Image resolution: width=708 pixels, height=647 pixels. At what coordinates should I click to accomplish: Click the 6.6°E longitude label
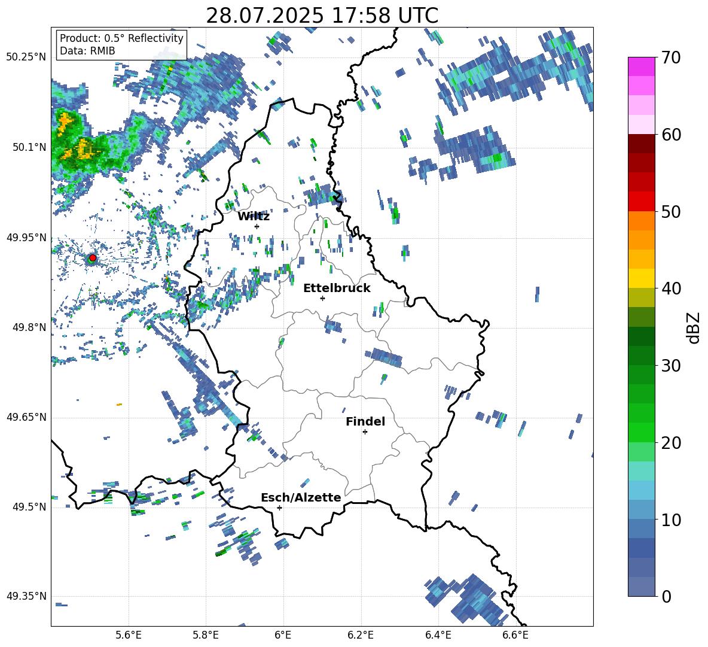[x=515, y=636]
